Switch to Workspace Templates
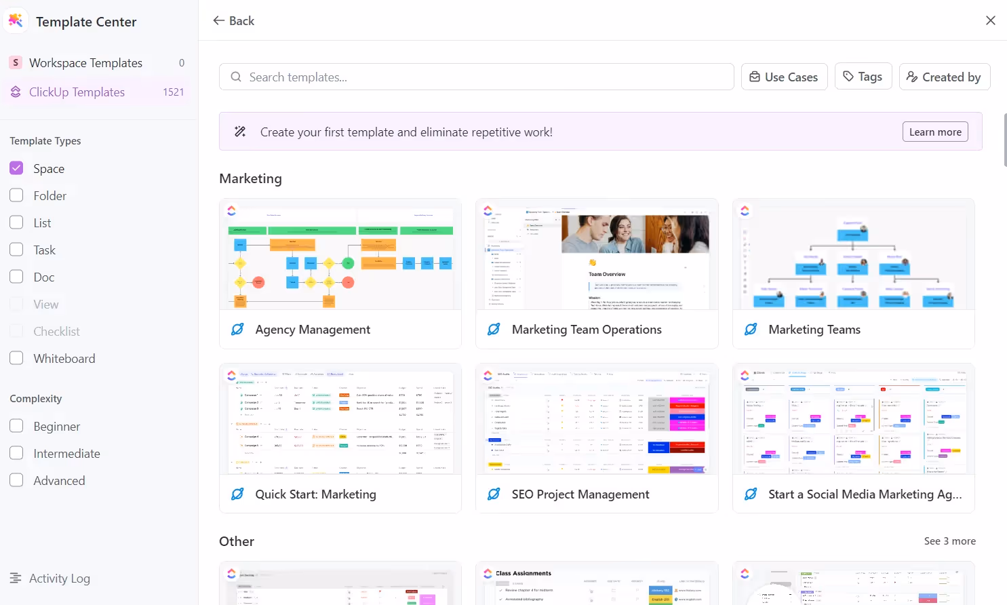Image resolution: width=1007 pixels, height=605 pixels. pyautogui.click(x=85, y=62)
